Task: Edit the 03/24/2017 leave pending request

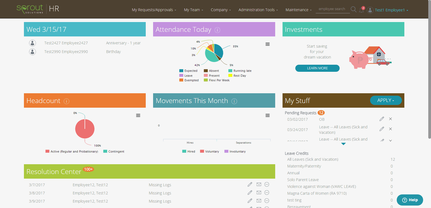Action: (382, 129)
